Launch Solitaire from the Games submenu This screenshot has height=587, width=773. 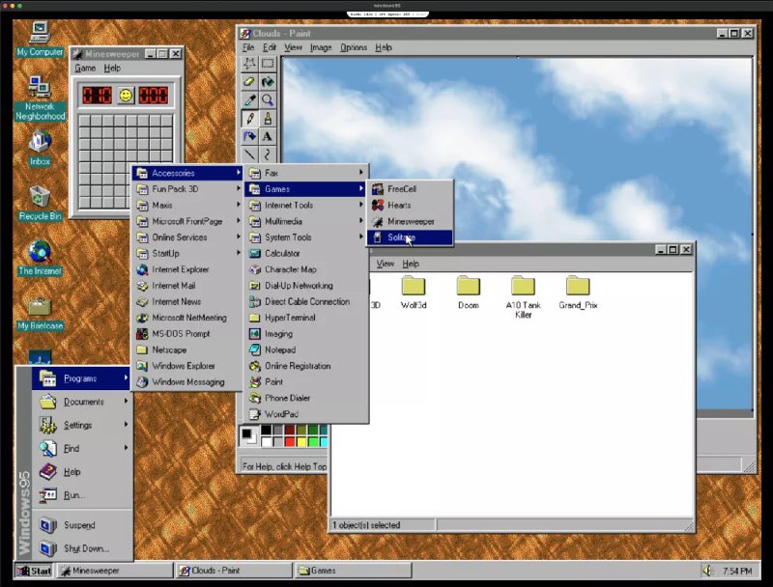(x=404, y=237)
